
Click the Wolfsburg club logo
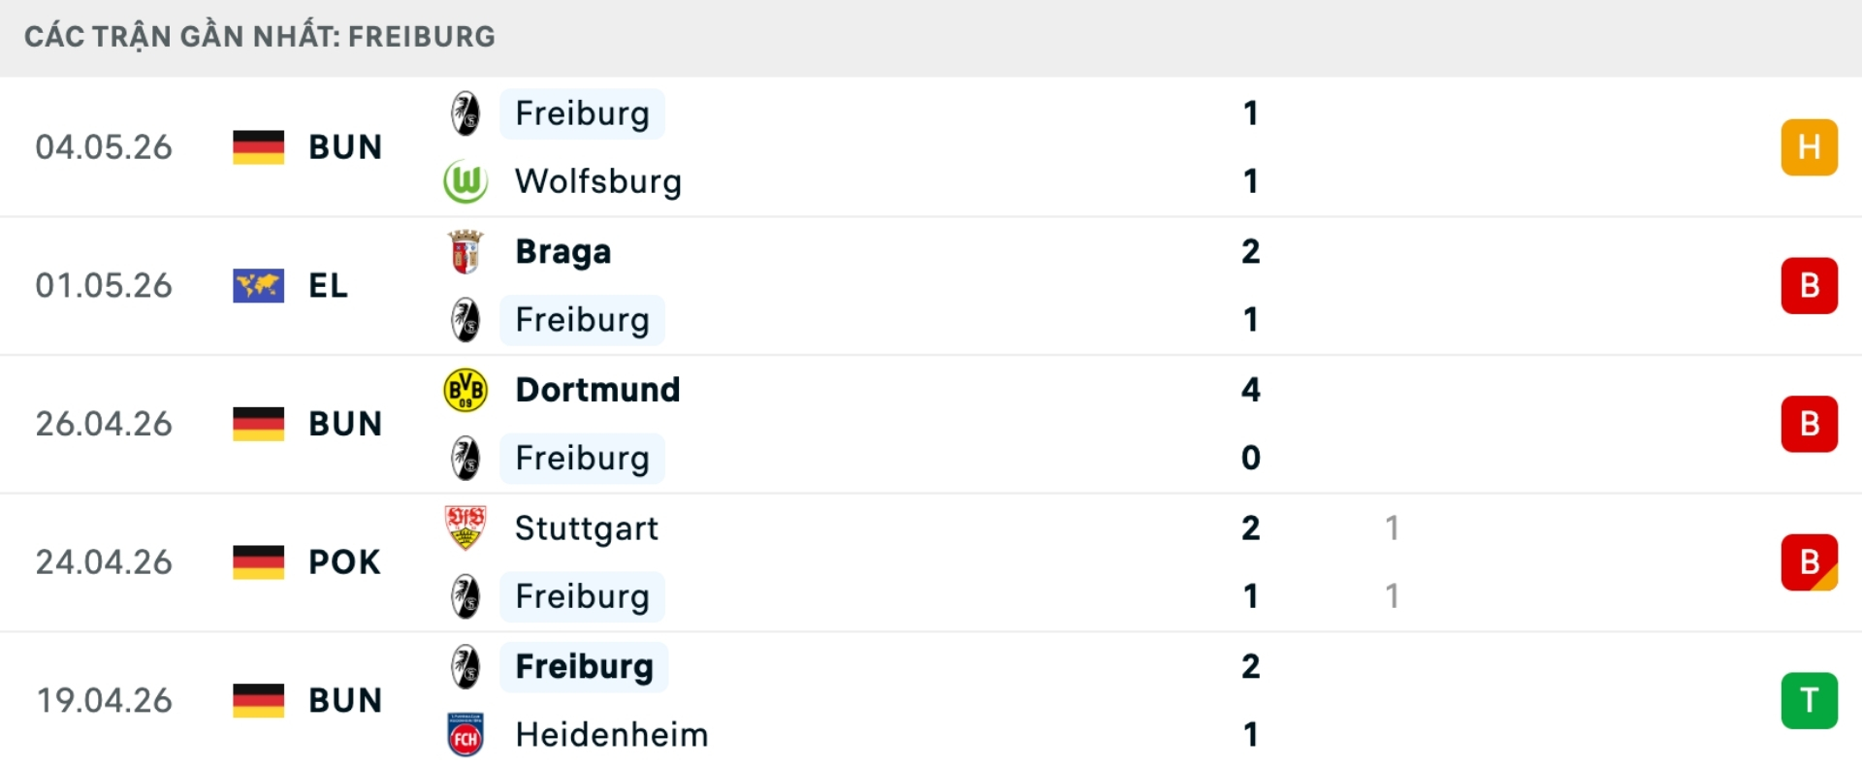pos(465,181)
